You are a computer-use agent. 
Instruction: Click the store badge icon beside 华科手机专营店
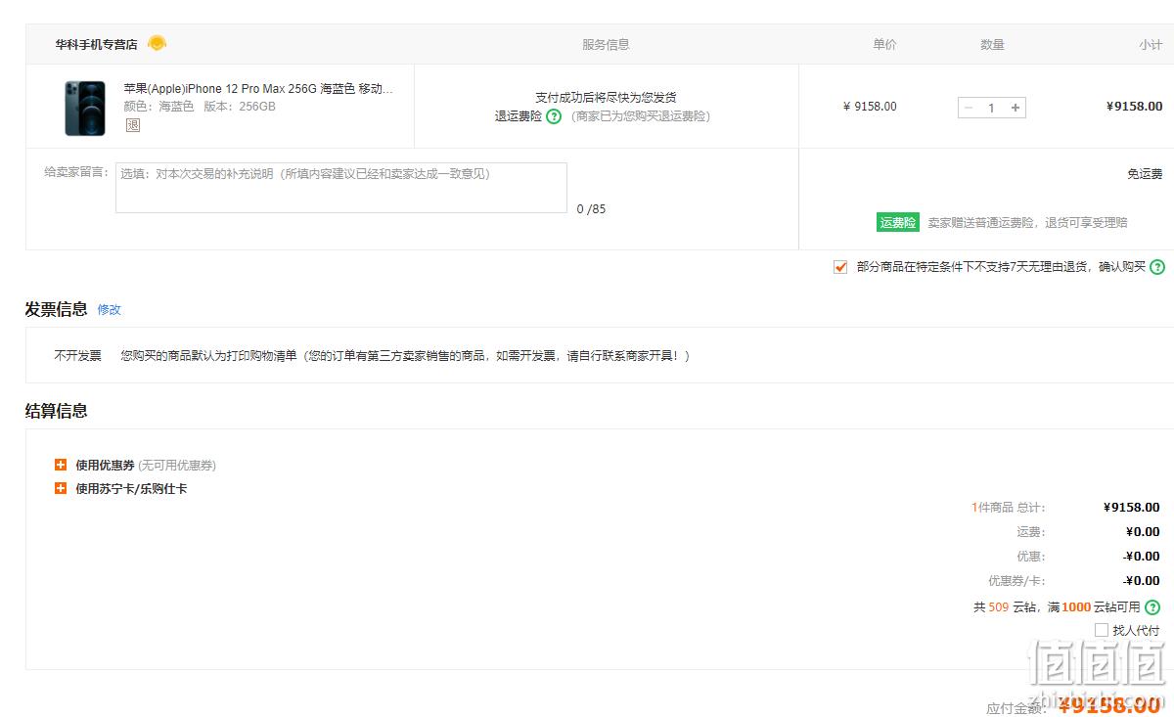coord(157,43)
